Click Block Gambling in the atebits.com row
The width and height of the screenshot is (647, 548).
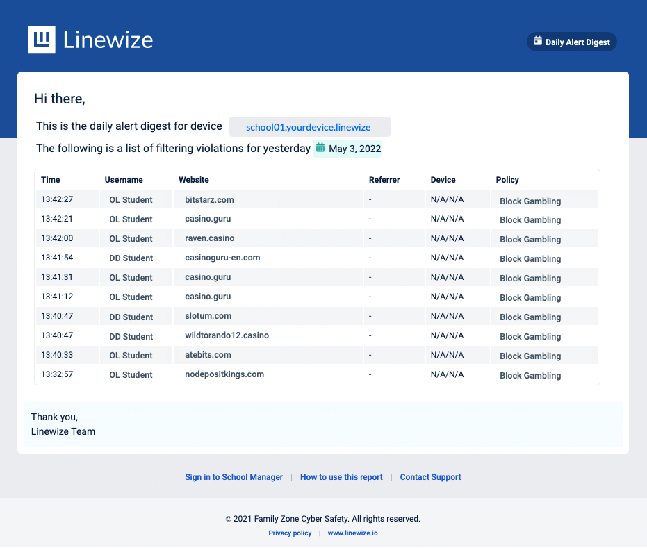coord(530,356)
